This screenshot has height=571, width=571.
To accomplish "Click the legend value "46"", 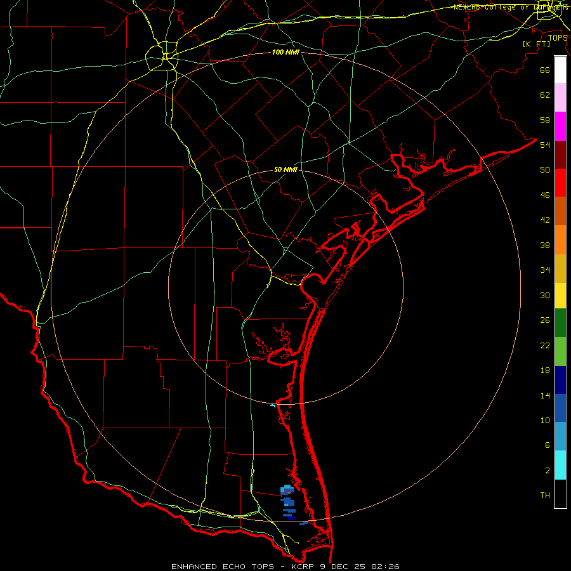I will 545,195.
